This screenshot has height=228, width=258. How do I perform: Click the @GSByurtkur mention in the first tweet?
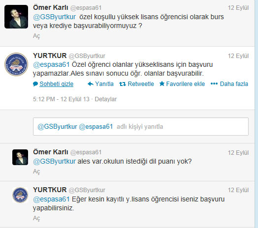tap(54, 17)
